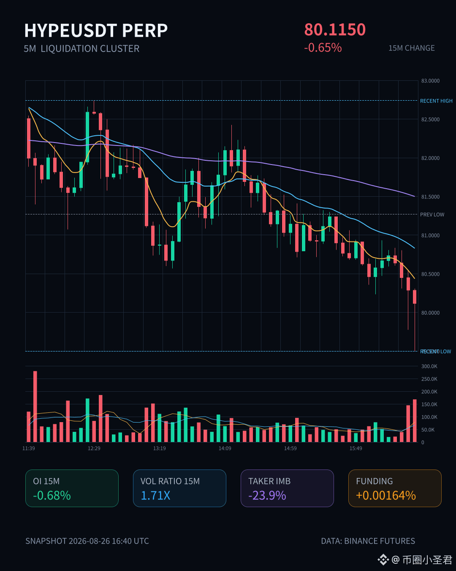
Task: Click the VOL RATIO 15M card label
Action: (x=170, y=481)
